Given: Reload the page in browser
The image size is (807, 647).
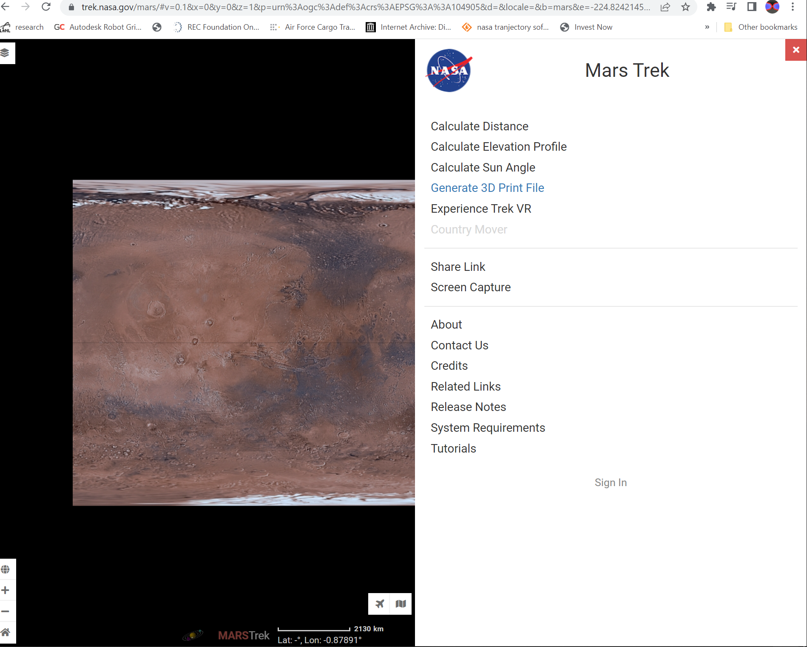Looking at the screenshot, I should pyautogui.click(x=46, y=7).
